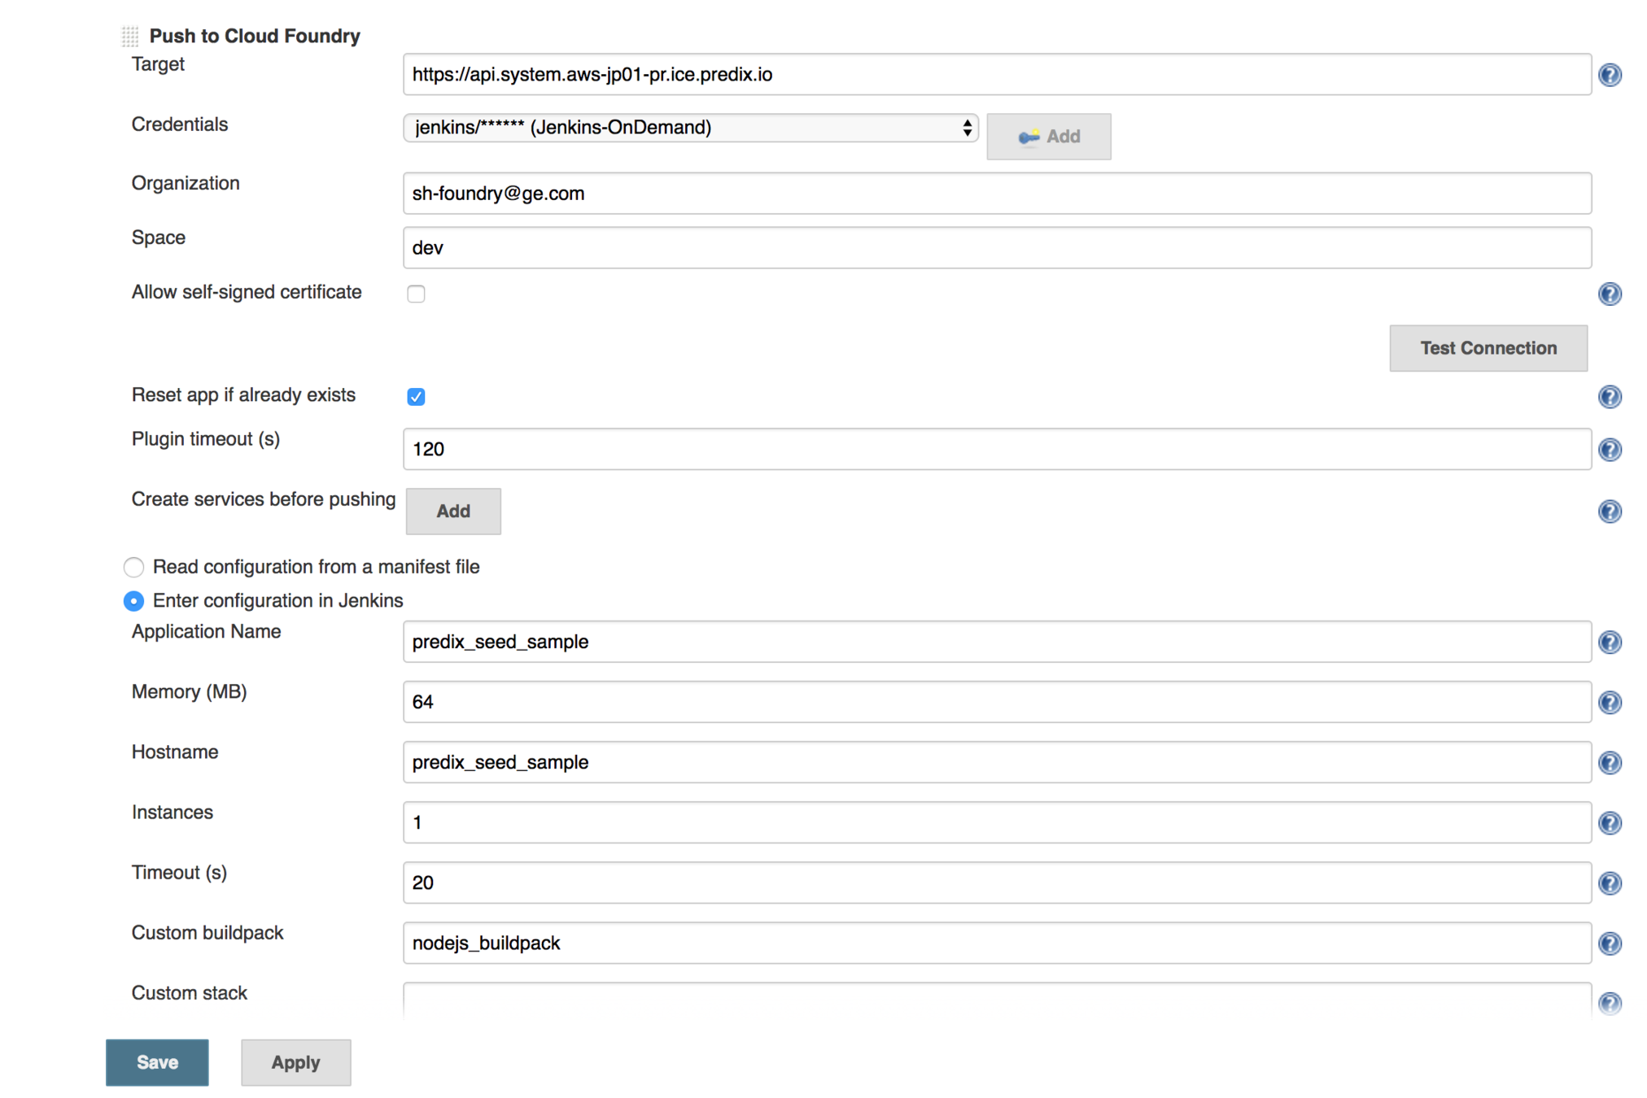The image size is (1647, 1098).
Task: Click the Test Connection button
Action: (1488, 348)
